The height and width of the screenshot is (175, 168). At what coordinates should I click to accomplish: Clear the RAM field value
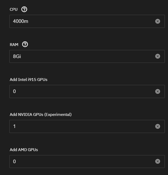point(158,56)
